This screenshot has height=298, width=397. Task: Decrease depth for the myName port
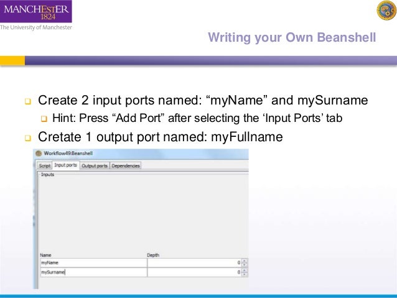click(x=245, y=265)
